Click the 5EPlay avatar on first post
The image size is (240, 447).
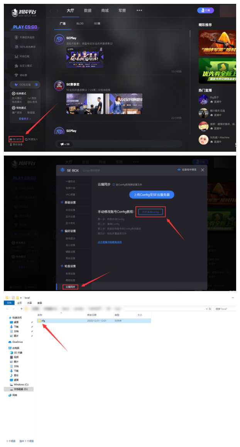[59, 39]
